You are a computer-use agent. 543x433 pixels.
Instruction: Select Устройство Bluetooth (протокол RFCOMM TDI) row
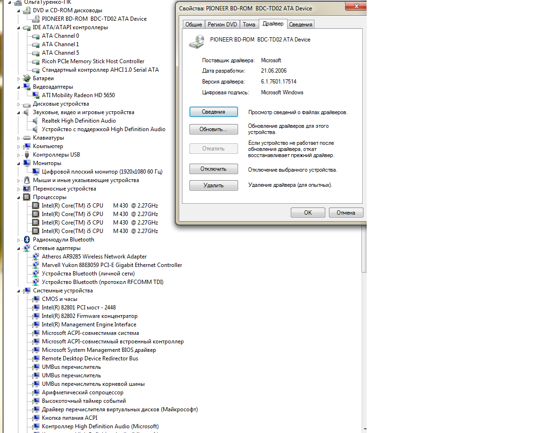(x=103, y=282)
